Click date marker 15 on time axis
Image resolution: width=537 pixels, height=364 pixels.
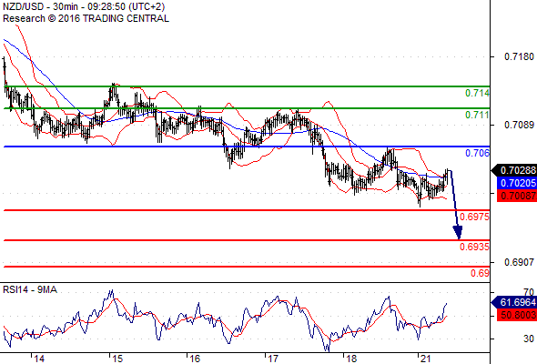click(x=117, y=359)
